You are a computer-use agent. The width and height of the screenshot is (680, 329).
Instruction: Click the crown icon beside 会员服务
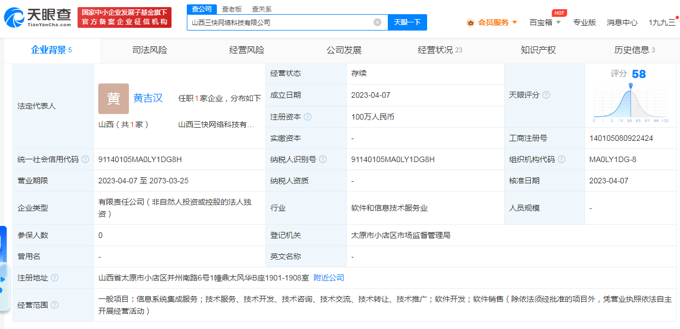[470, 22]
